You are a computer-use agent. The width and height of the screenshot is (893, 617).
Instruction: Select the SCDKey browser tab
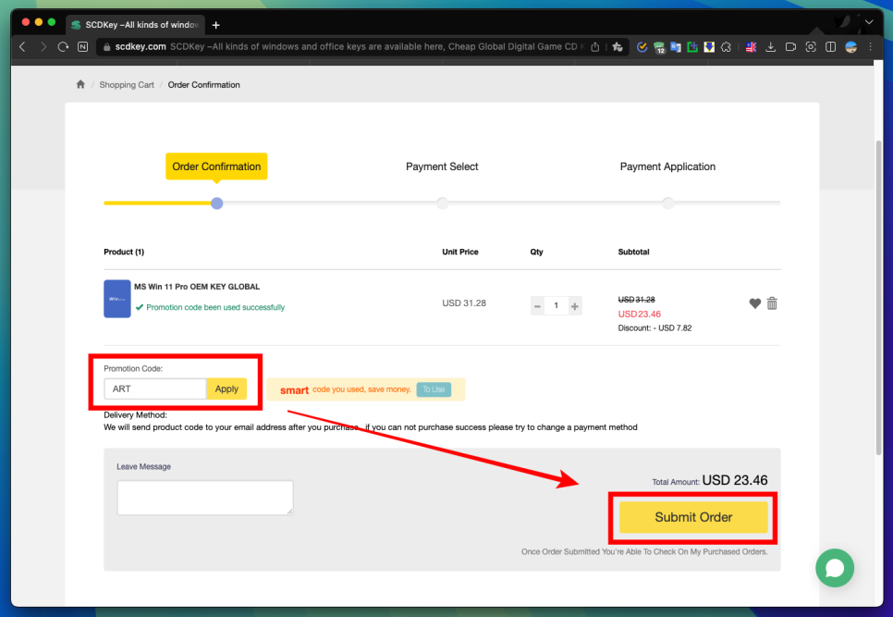(x=136, y=24)
